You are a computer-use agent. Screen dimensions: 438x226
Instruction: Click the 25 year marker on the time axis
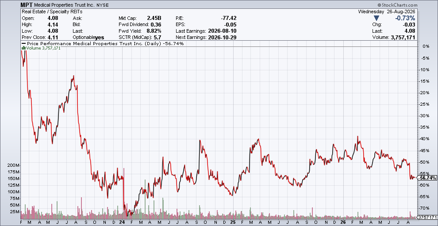233,222
